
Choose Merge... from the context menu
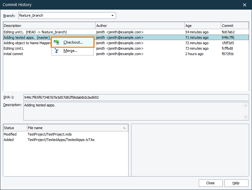click(70, 51)
